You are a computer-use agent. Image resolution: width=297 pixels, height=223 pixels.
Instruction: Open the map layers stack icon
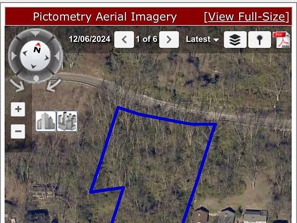235,40
